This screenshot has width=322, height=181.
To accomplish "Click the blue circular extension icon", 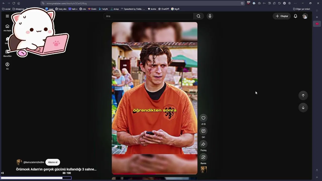I will (254, 3).
